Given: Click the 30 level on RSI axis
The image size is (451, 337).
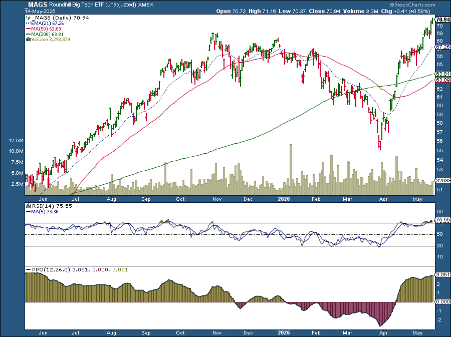Looking at the screenshot, I should point(439,246).
